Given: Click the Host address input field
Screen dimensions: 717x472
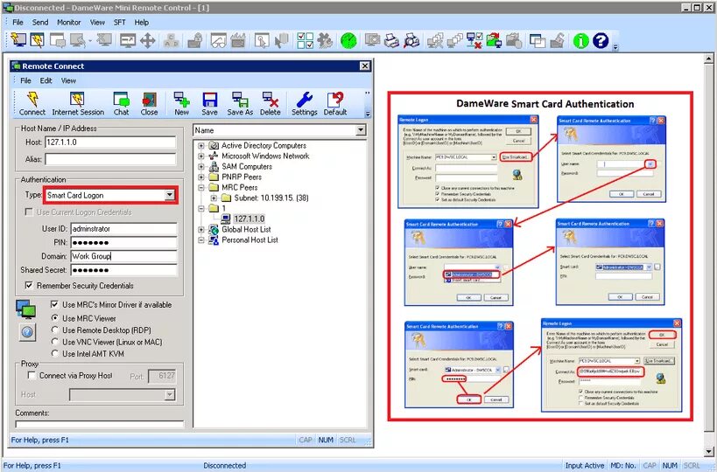Looking at the screenshot, I should [x=110, y=142].
